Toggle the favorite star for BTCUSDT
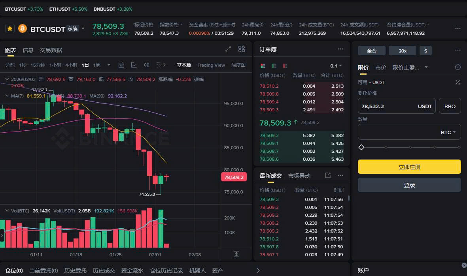Image resolution: width=467 pixels, height=276 pixels. (10, 28)
